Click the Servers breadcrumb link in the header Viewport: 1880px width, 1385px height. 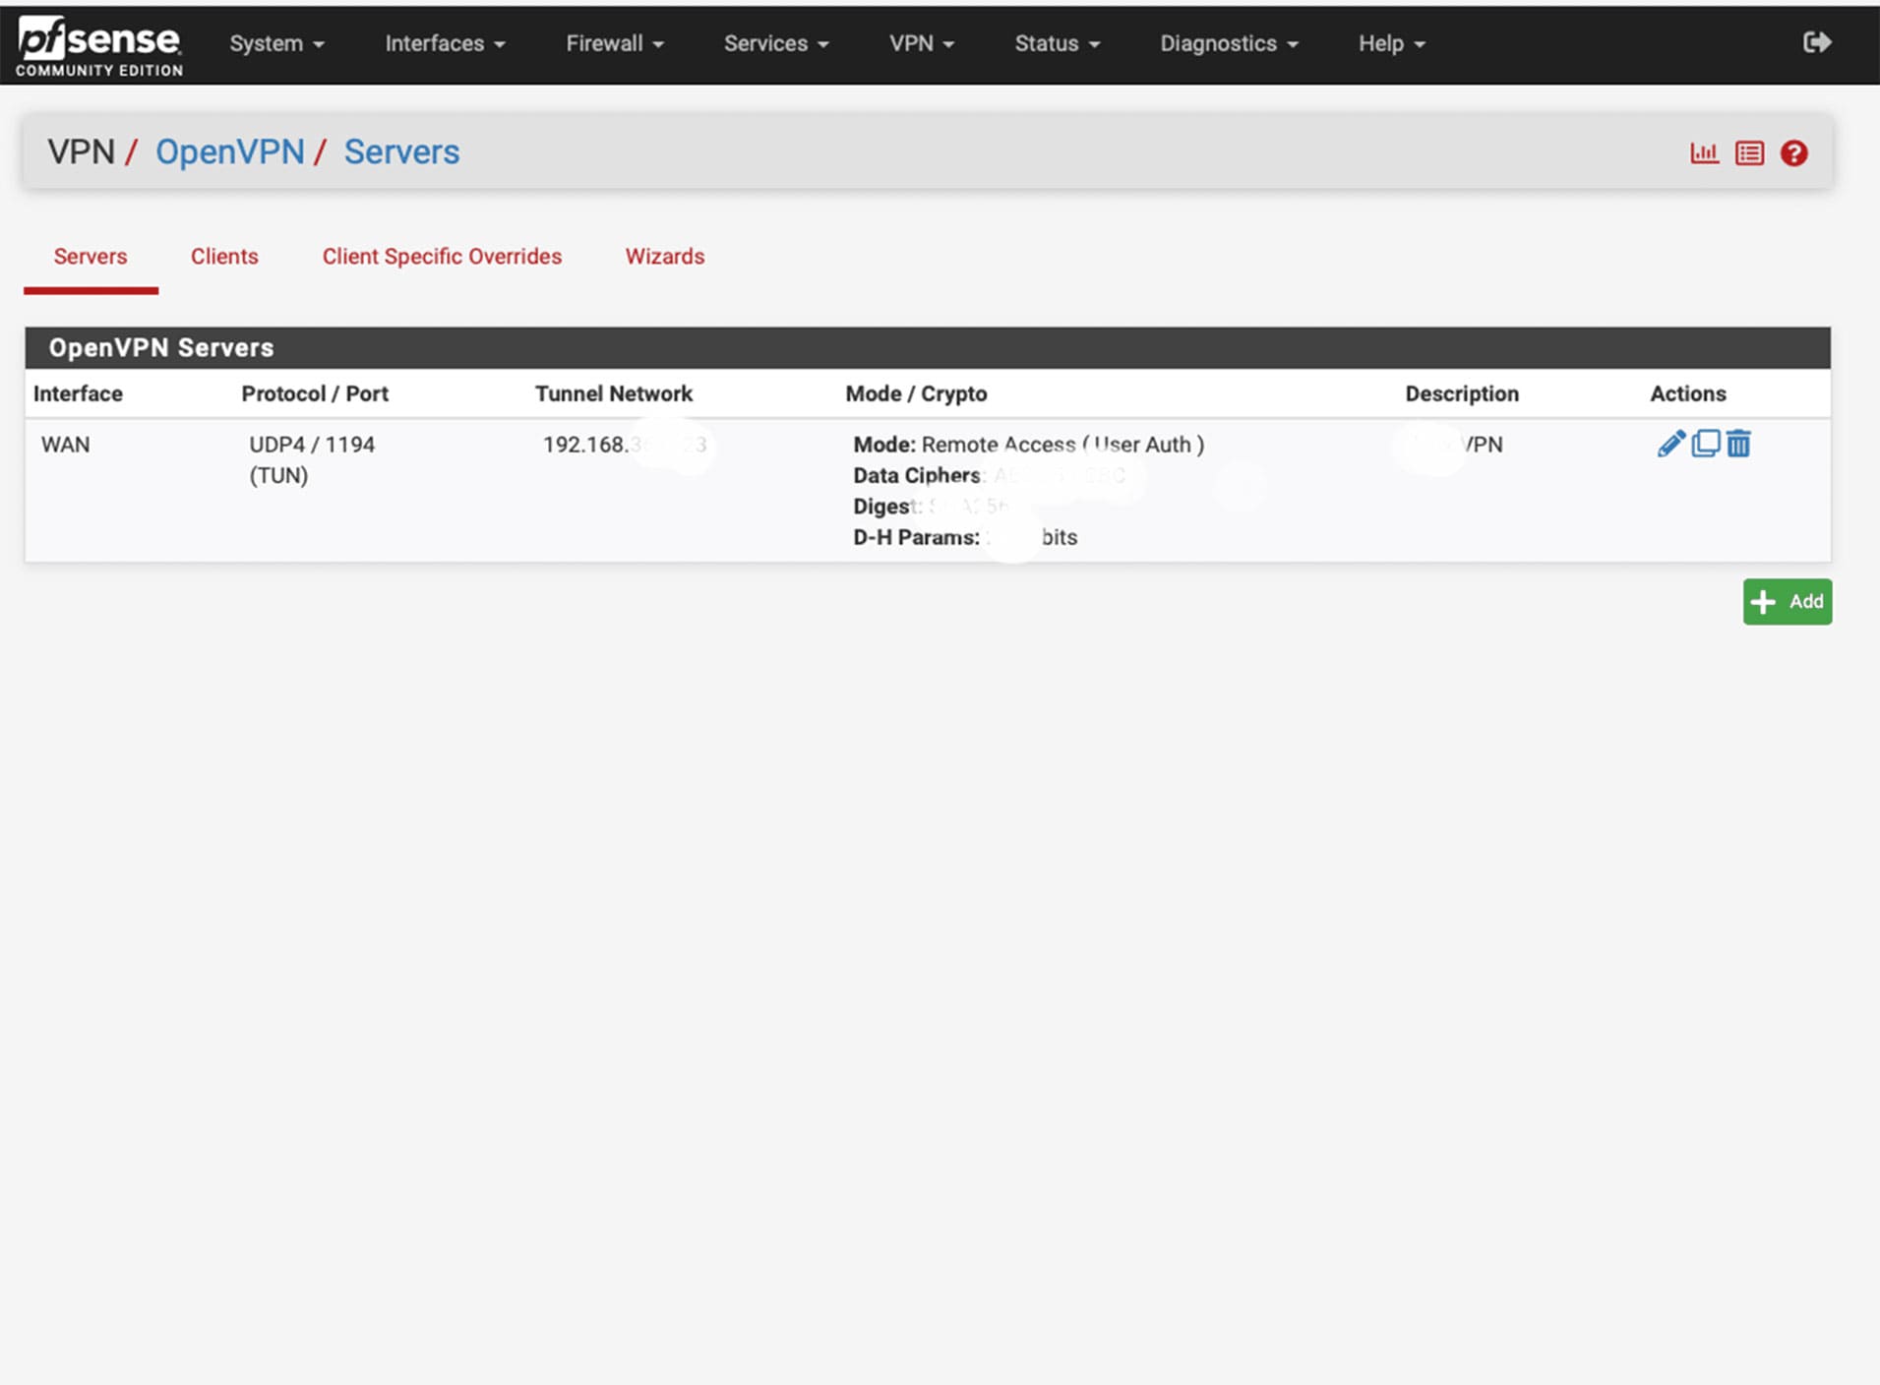click(401, 152)
